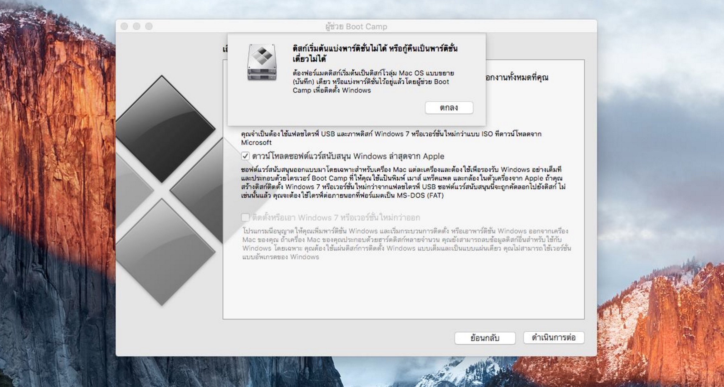Click the grayed paragraph about Windows partition
Viewport: 724px width, 387px height.
pos(406,244)
